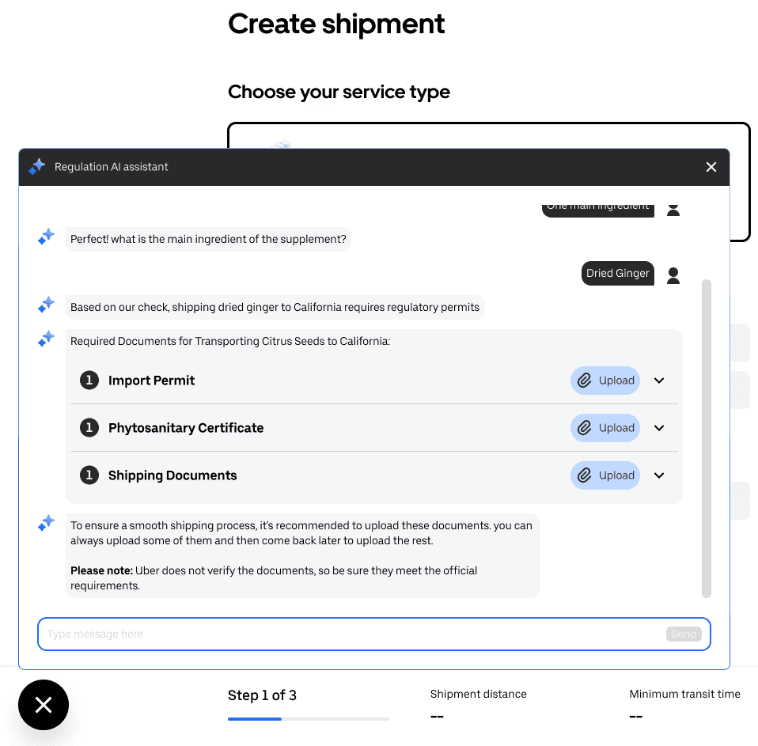Upload the Shipping Documents file
This screenshot has height=746, width=758.
605,475
